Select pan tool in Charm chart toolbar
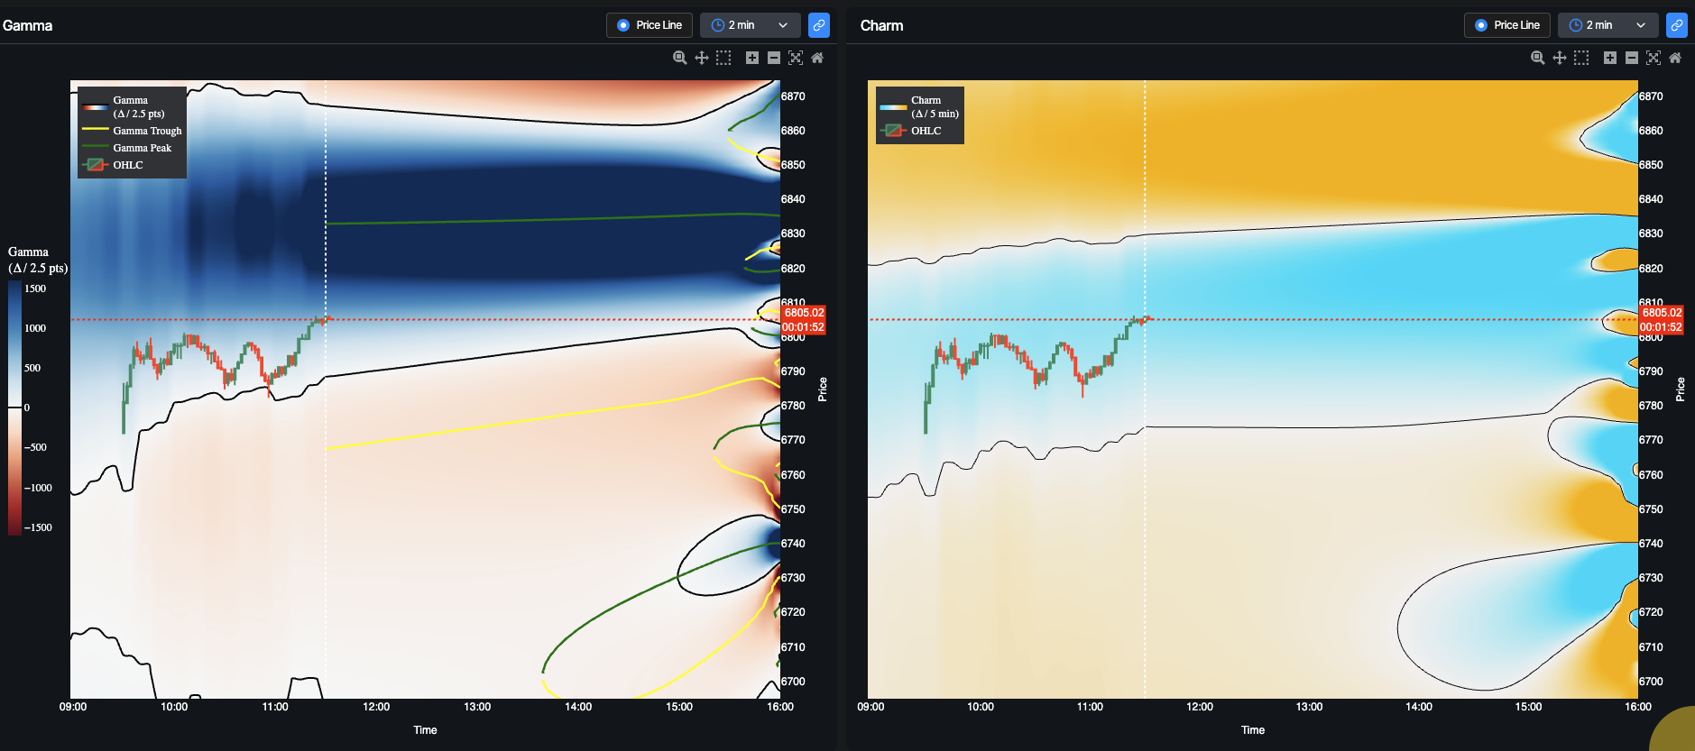The image size is (1695, 751). pos(1560,58)
